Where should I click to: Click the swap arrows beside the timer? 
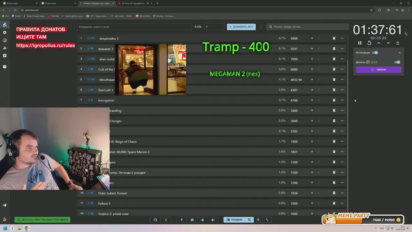406,34
